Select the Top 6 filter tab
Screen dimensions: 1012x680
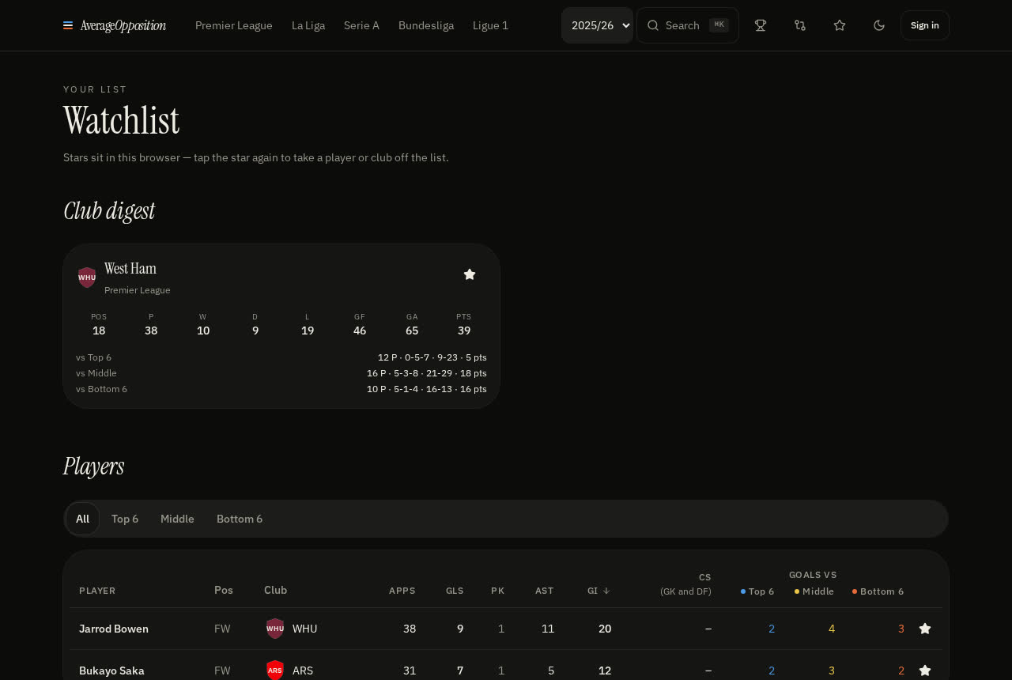pos(125,519)
